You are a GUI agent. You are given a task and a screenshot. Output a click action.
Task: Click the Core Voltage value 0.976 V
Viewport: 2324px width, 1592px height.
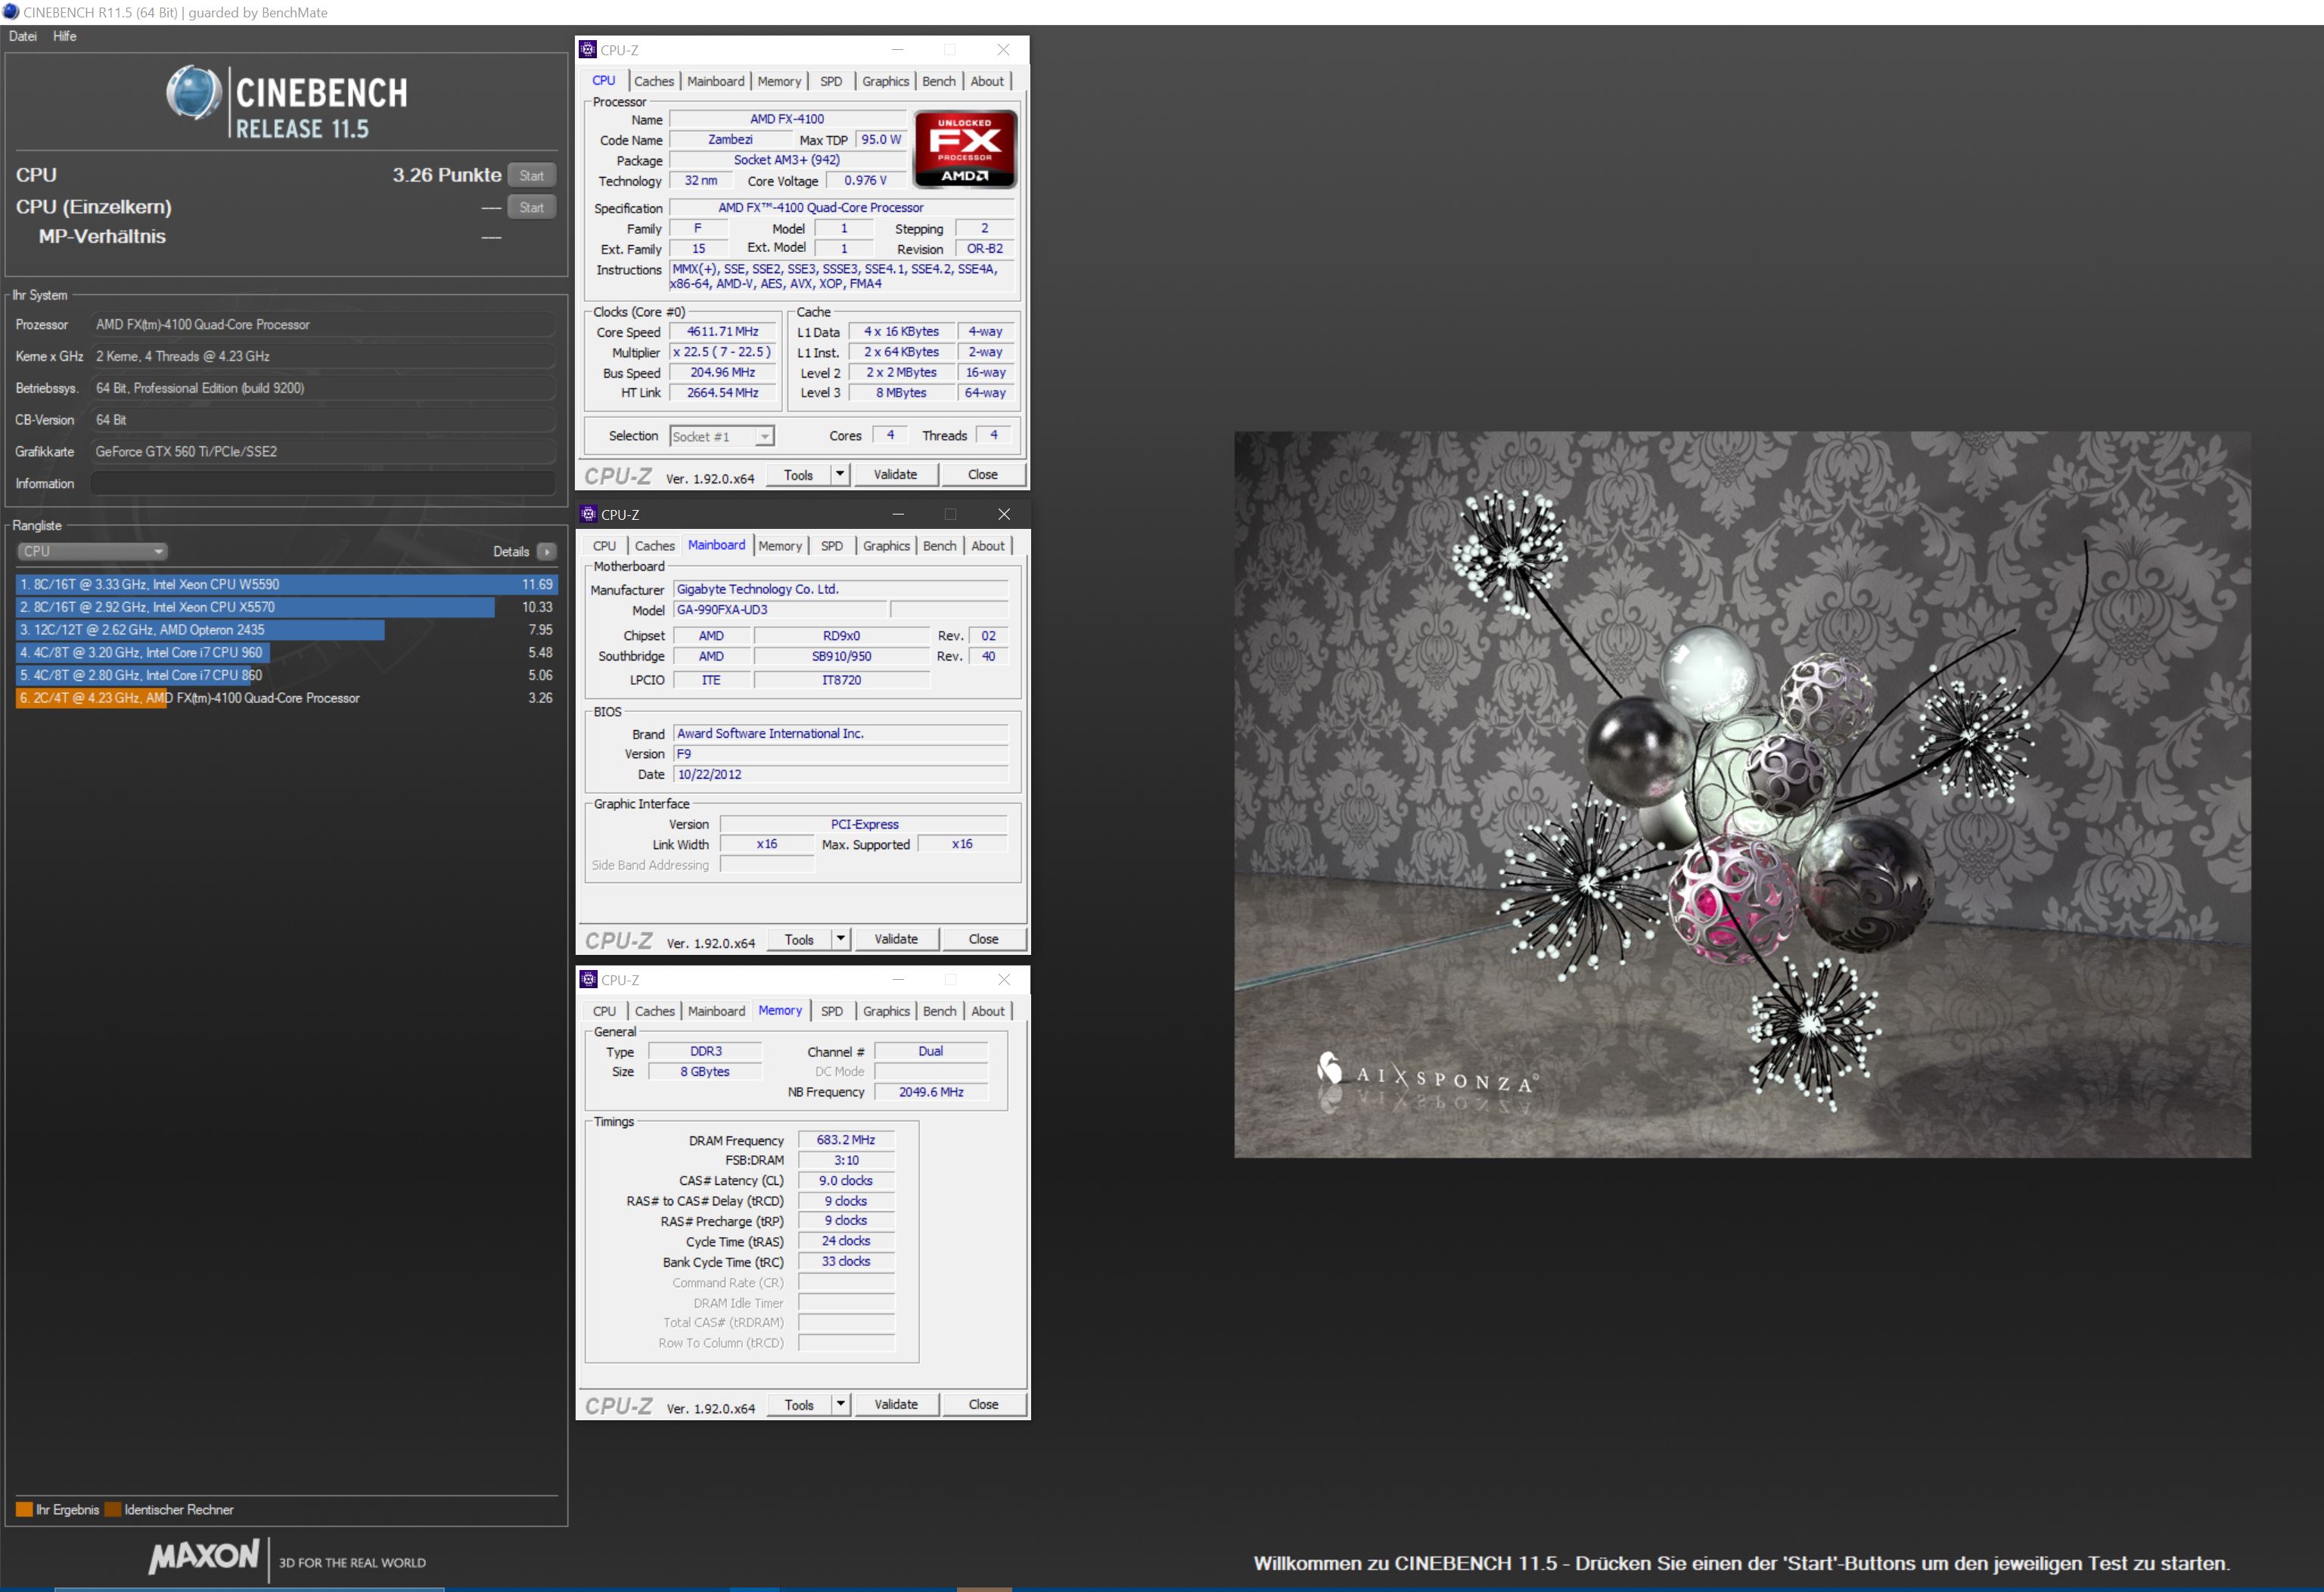pos(866,181)
